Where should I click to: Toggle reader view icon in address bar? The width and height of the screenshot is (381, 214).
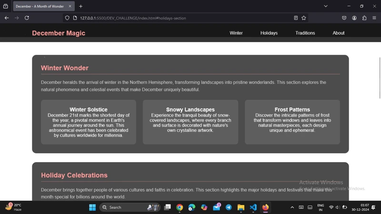point(296,18)
